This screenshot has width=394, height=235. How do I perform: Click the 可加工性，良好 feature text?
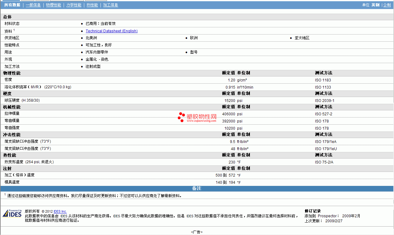pos(99,45)
